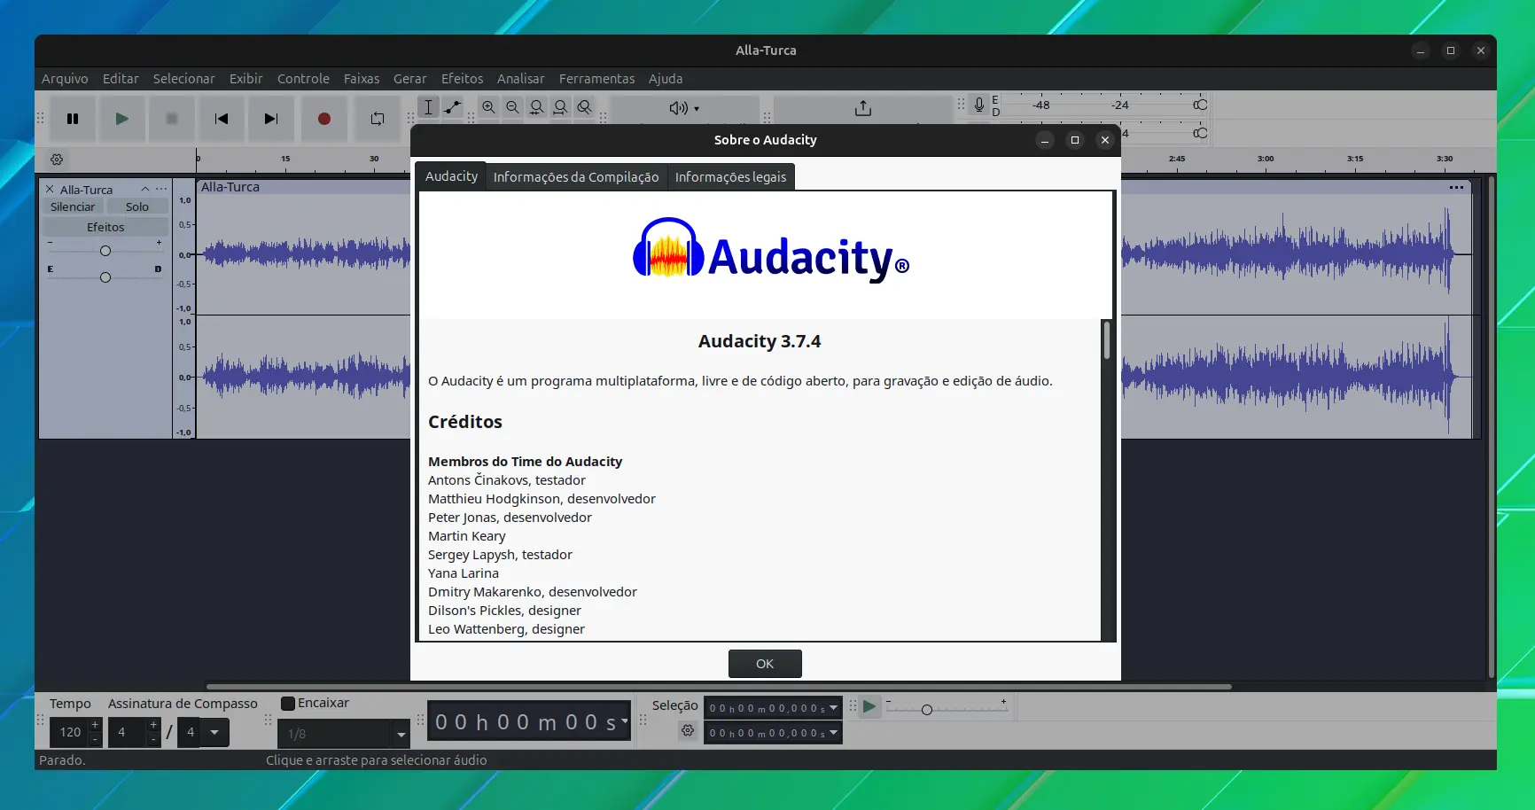This screenshot has height=810, width=1535.
Task: Open the Selecionar menu
Action: (183, 79)
